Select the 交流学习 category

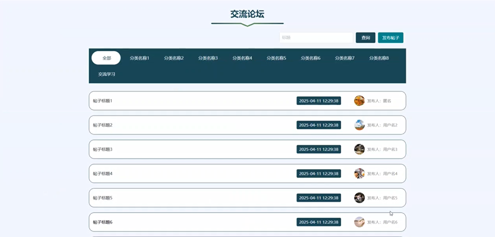coord(106,74)
